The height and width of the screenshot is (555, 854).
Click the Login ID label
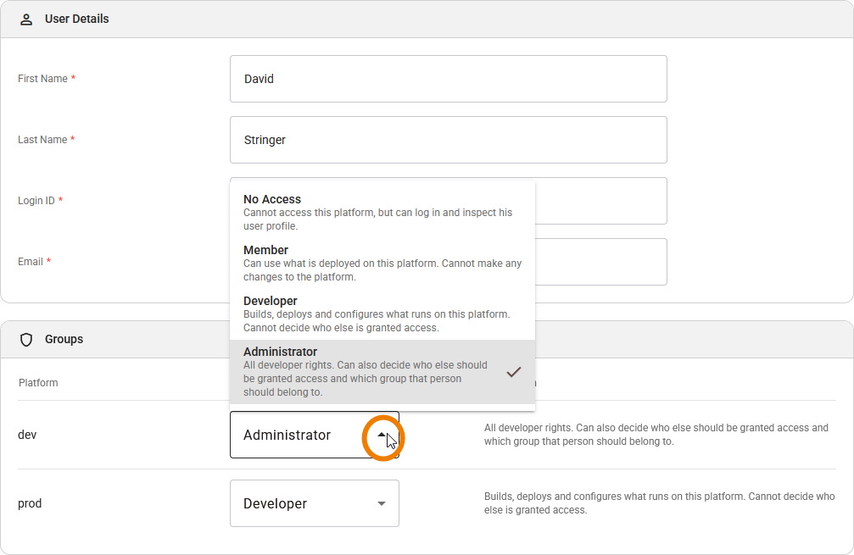click(x=36, y=200)
